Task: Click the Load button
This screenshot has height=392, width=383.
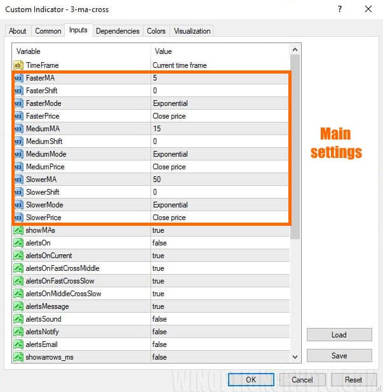Action: pyautogui.click(x=339, y=334)
